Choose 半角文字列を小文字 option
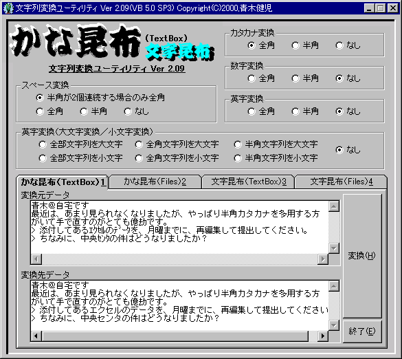This screenshot has height=359, width=402. point(276,158)
